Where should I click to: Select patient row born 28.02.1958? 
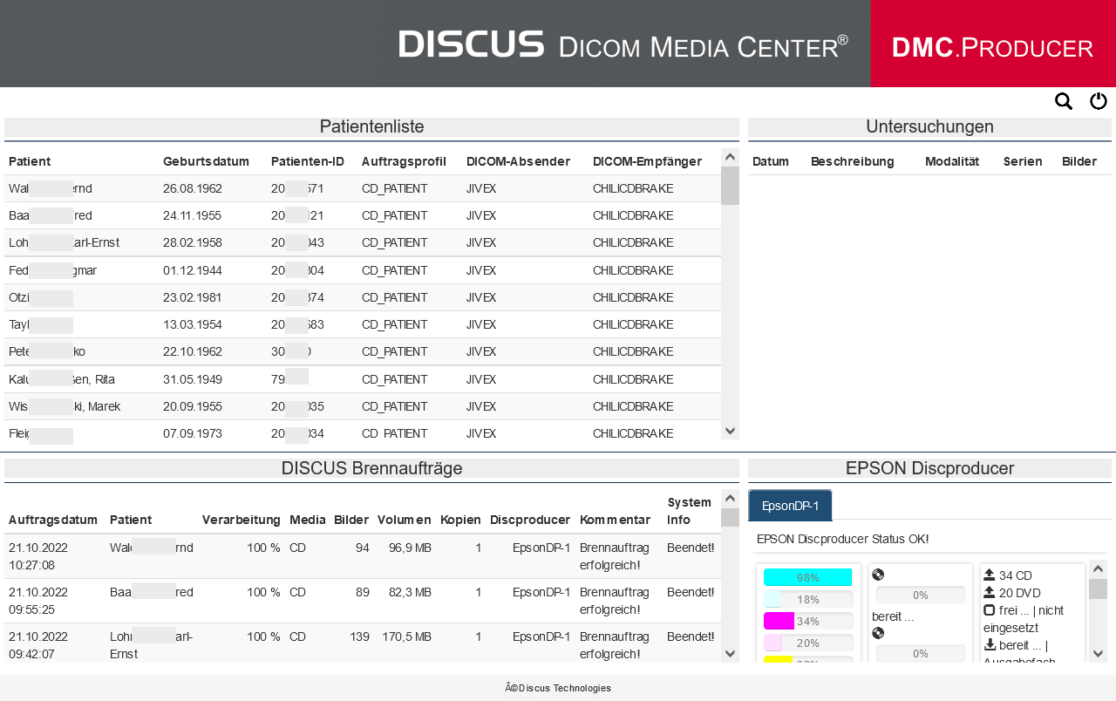click(x=363, y=242)
